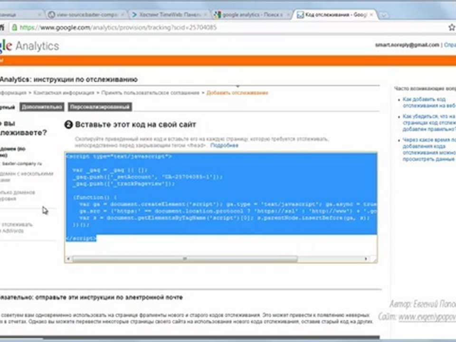Open the Персонализированный tab
456x342 pixels.
[x=100, y=107]
